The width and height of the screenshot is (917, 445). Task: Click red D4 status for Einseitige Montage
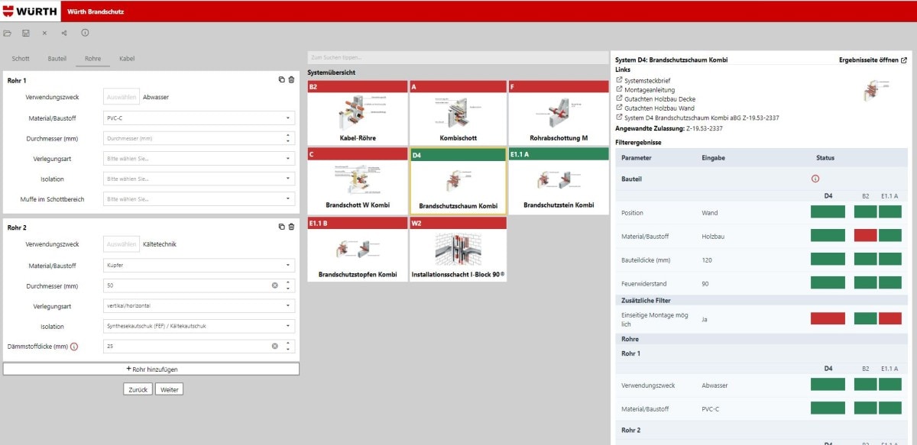[x=828, y=318]
